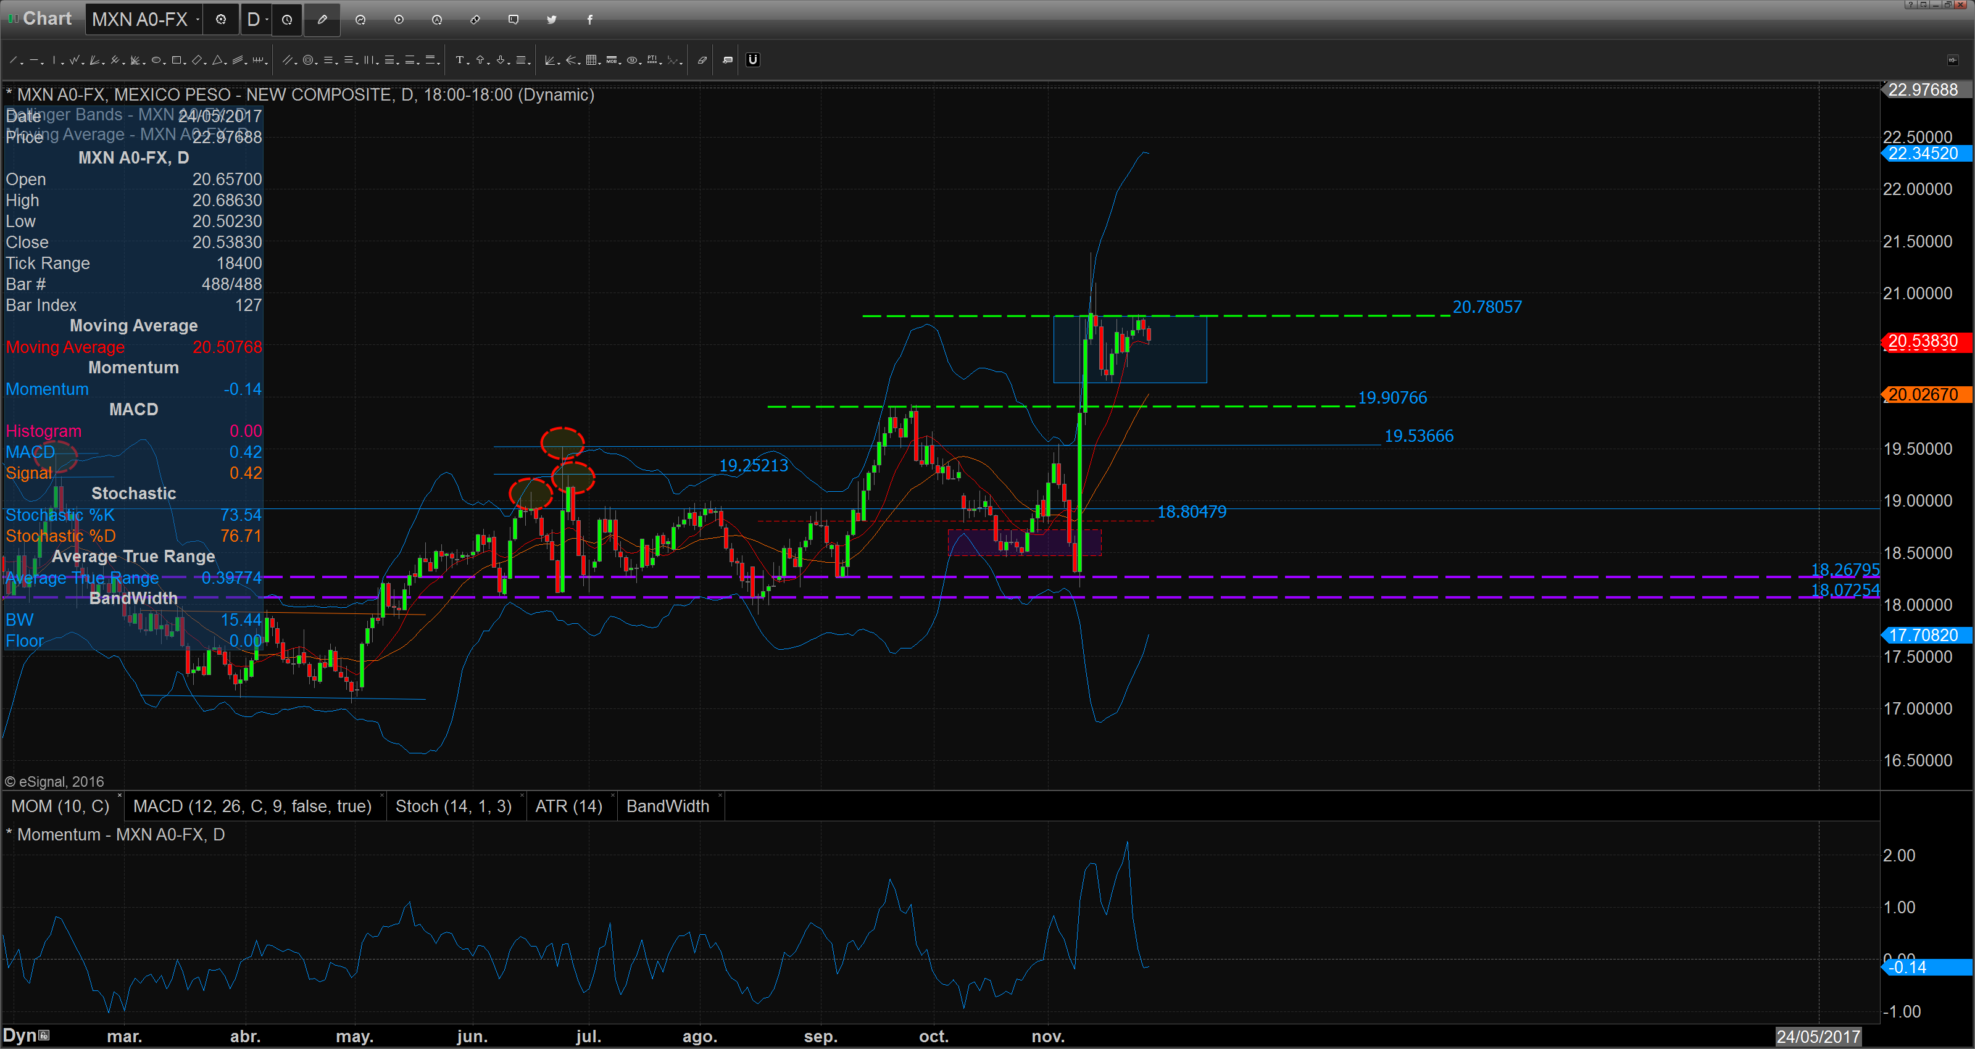Switch to MACD (12, 26, C, 9) tab
The width and height of the screenshot is (1975, 1049).
point(252,806)
